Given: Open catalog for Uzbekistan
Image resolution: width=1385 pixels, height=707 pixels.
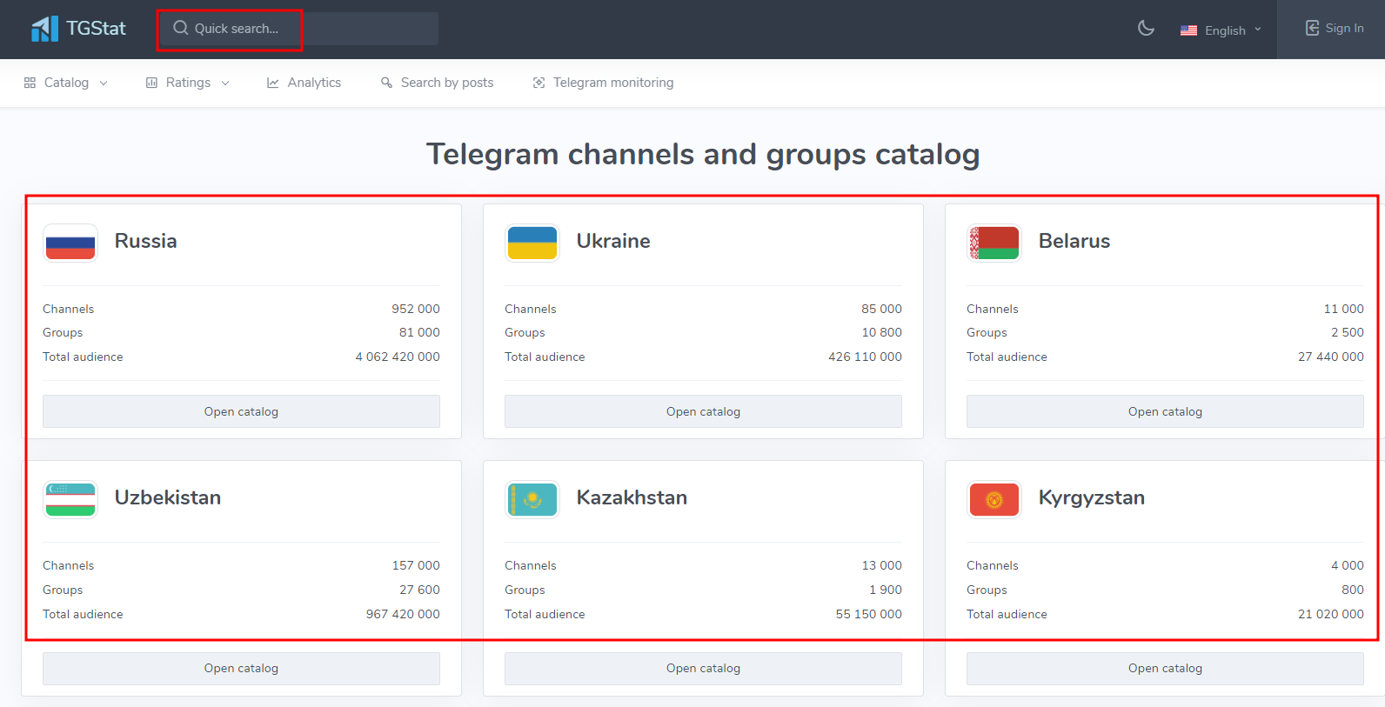Looking at the screenshot, I should tap(241, 668).
